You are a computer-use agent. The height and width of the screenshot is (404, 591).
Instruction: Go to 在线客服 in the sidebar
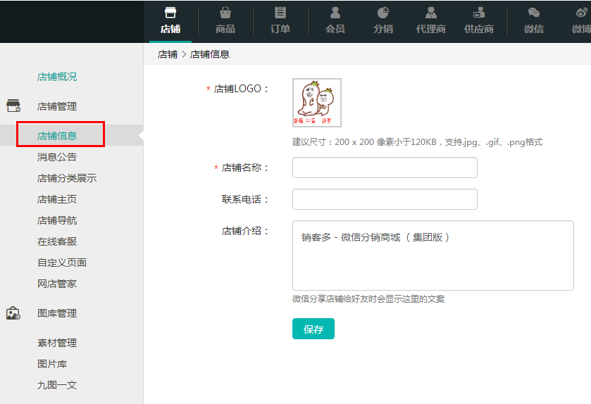[x=57, y=241]
